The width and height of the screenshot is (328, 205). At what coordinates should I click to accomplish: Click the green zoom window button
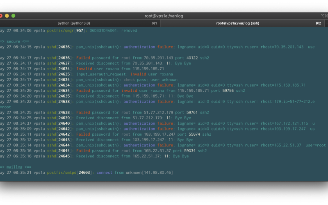coord(14,16)
